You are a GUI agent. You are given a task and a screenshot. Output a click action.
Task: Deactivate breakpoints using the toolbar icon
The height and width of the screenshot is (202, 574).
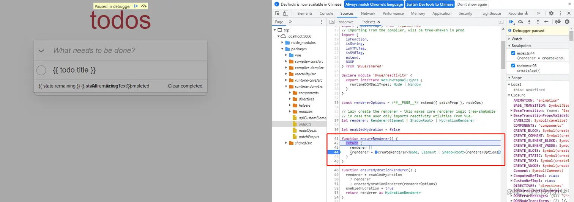558,22
